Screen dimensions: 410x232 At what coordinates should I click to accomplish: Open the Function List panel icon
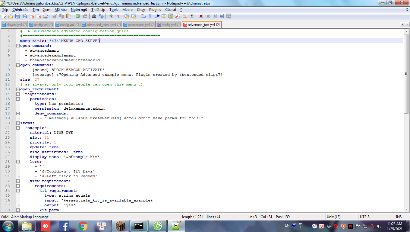coord(178,16)
